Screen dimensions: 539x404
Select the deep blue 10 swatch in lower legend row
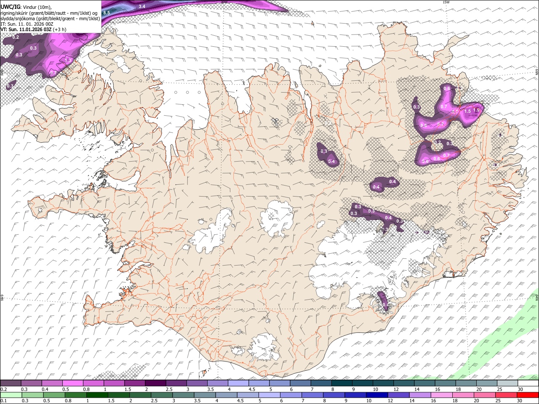point(376,395)
